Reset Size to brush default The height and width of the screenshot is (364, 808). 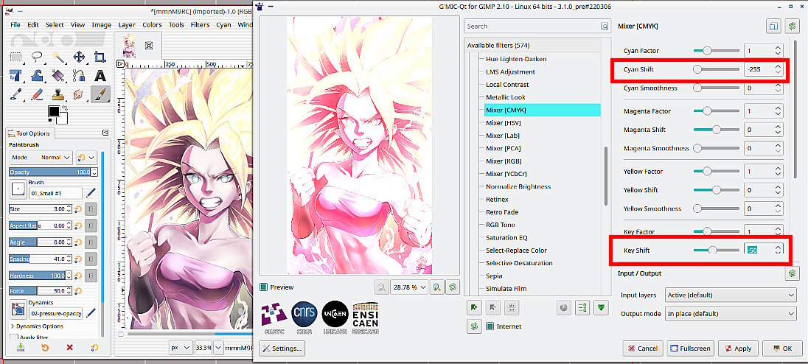coord(78,209)
